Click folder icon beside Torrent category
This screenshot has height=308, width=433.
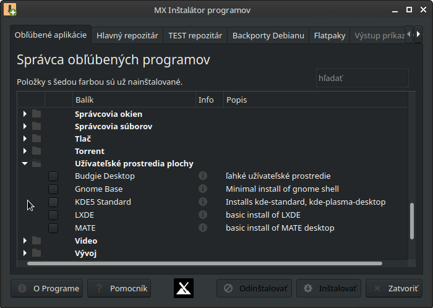pyautogui.click(x=36, y=151)
